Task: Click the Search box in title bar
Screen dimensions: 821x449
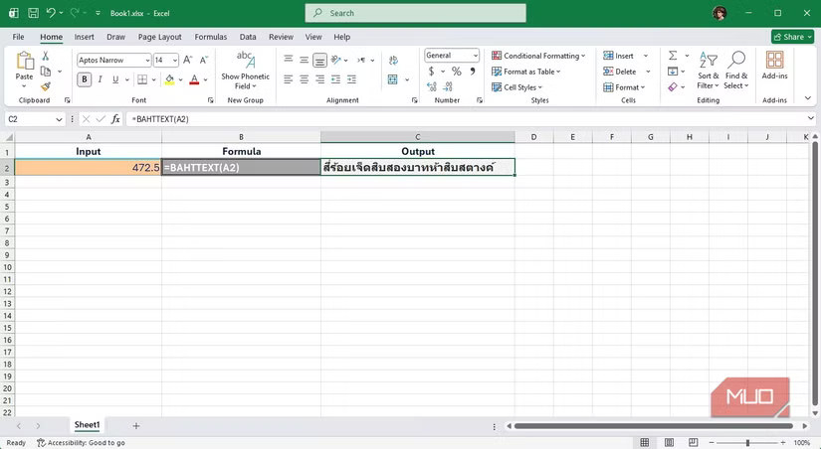Action: point(415,13)
